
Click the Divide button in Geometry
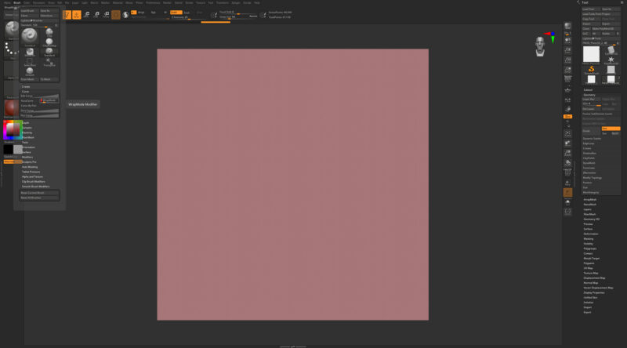click(592, 131)
